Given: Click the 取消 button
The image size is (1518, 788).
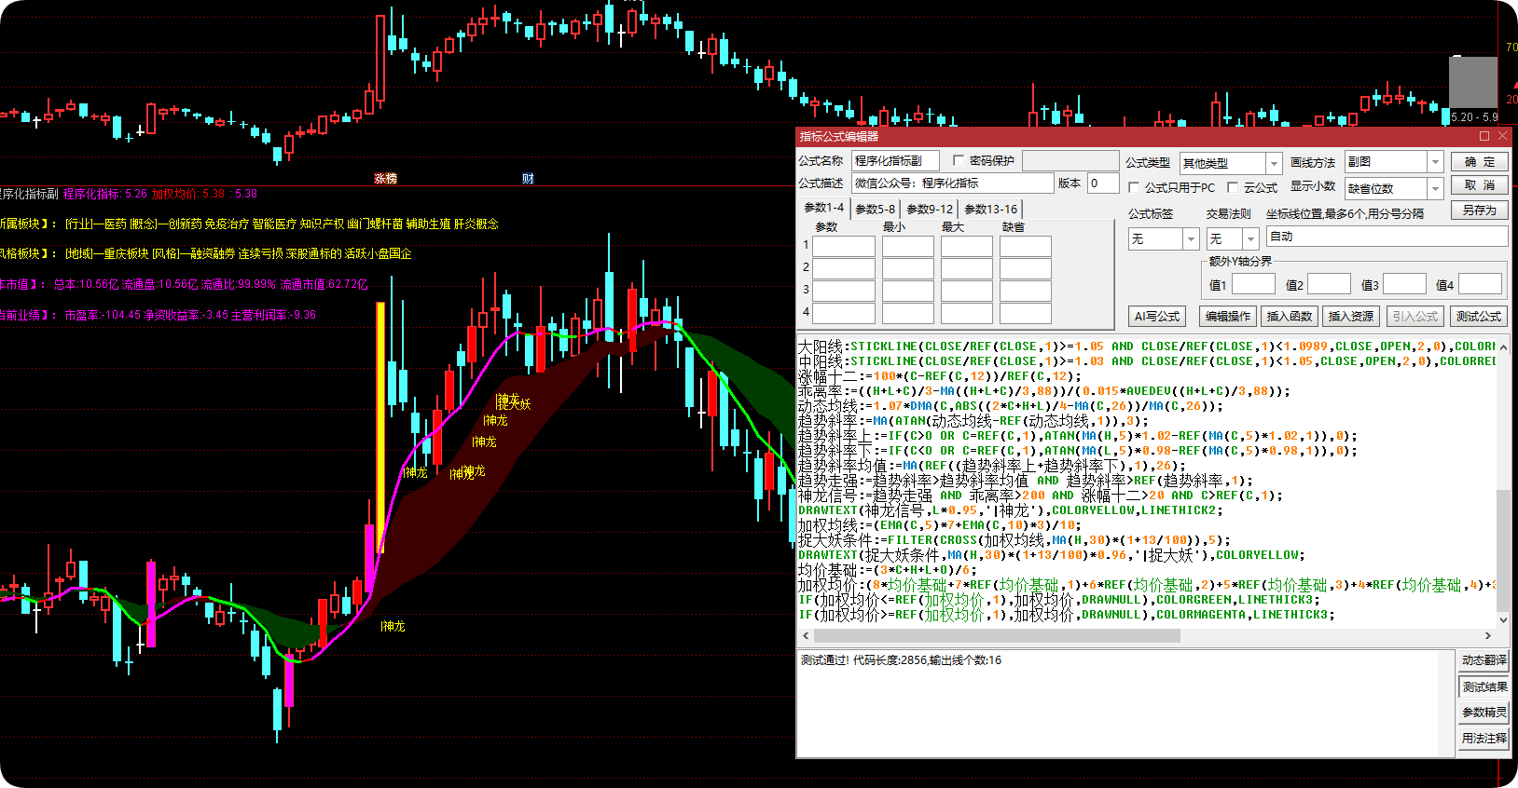Looking at the screenshot, I should pos(1479,185).
